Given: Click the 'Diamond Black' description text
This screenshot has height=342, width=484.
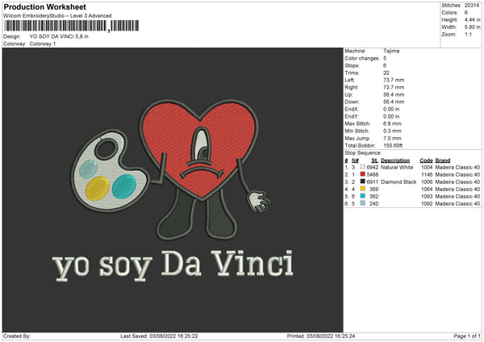Looking at the screenshot, I should click(398, 181).
